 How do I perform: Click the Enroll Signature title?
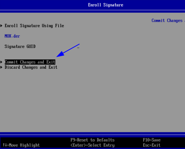click(105, 5)
